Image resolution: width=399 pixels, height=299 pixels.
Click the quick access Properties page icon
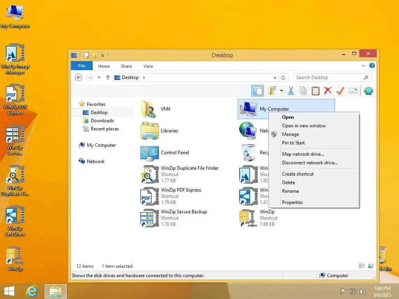[87, 55]
